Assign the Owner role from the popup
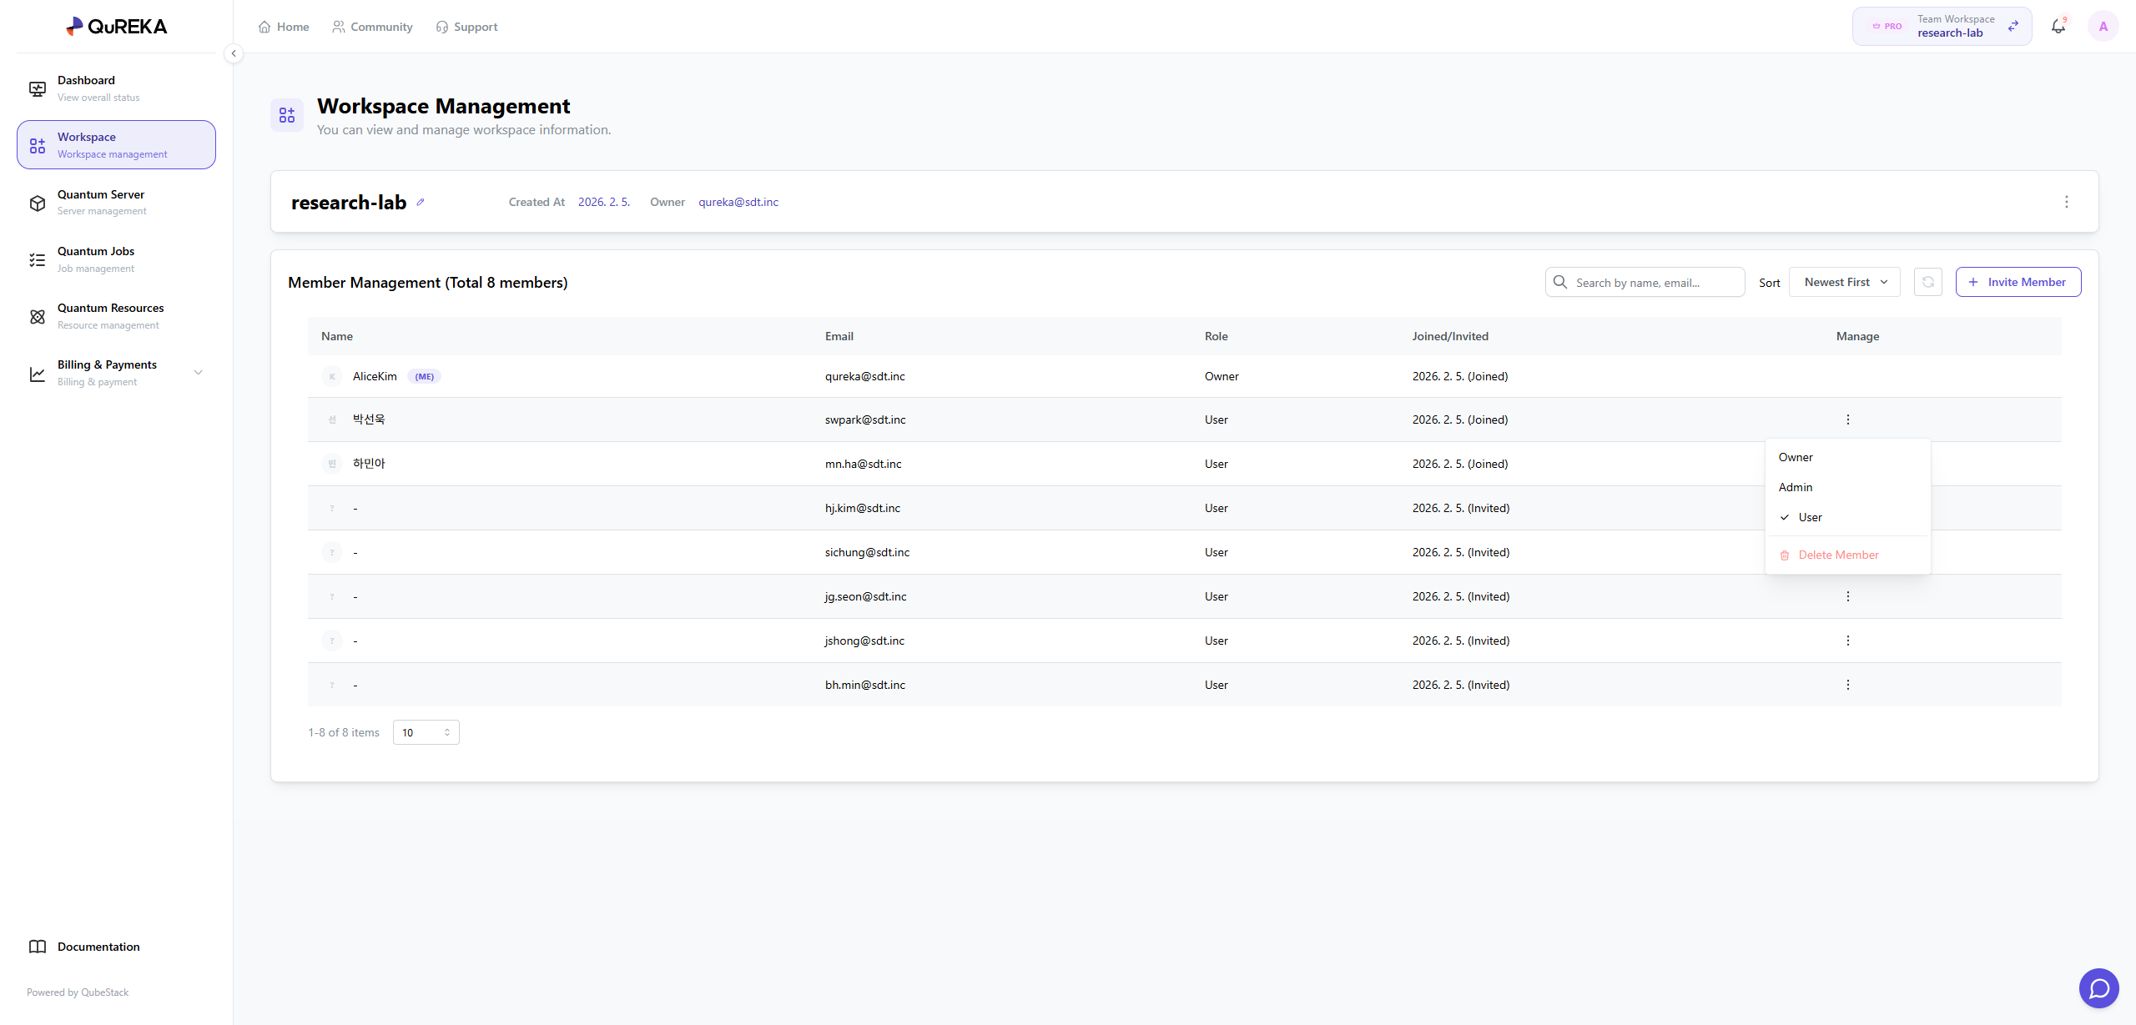 click(1796, 457)
